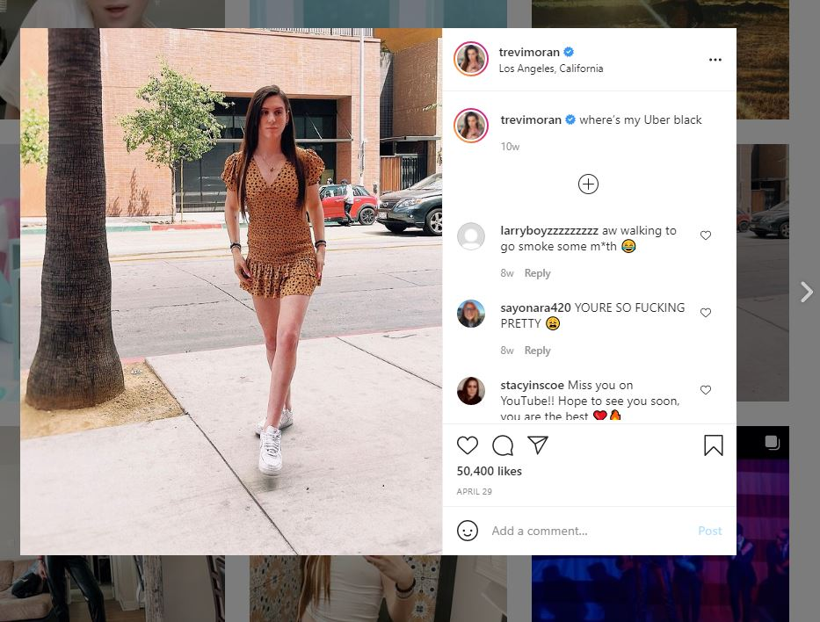
Task: Reply to sayonara420's comment
Action: pos(537,351)
